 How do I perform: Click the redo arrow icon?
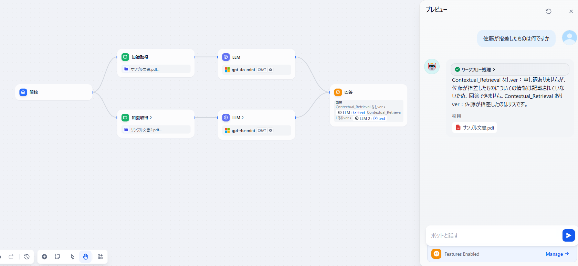[x=11, y=257]
